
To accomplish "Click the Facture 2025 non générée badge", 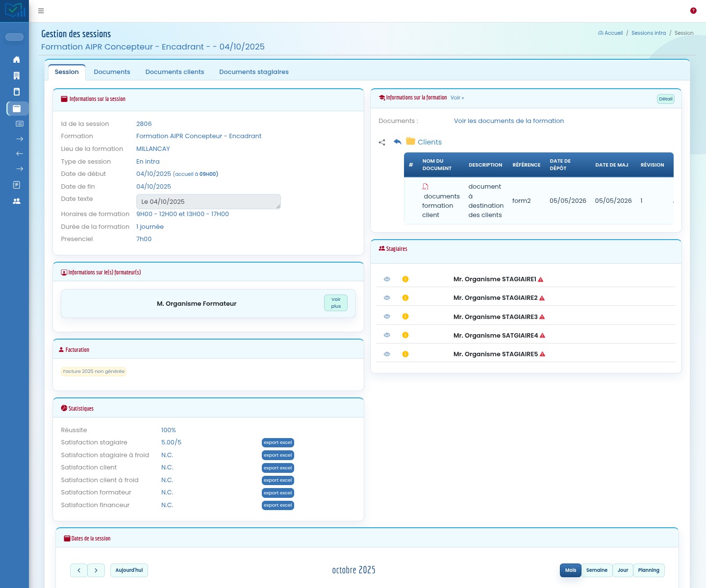I will 94,371.
